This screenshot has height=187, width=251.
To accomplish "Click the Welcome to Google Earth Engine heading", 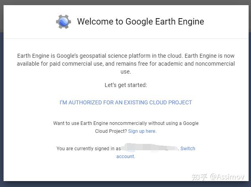I will click(140, 21).
